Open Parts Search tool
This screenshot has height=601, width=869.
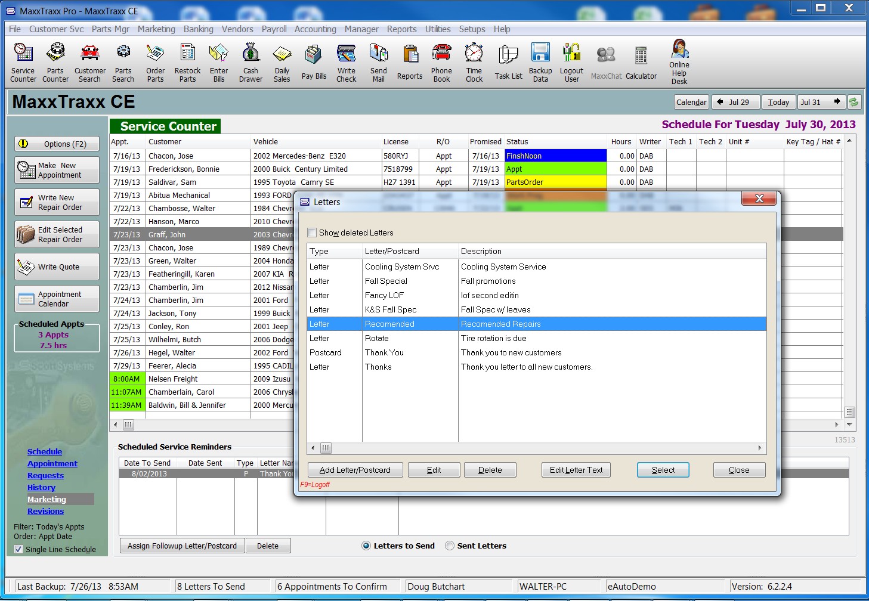[123, 63]
